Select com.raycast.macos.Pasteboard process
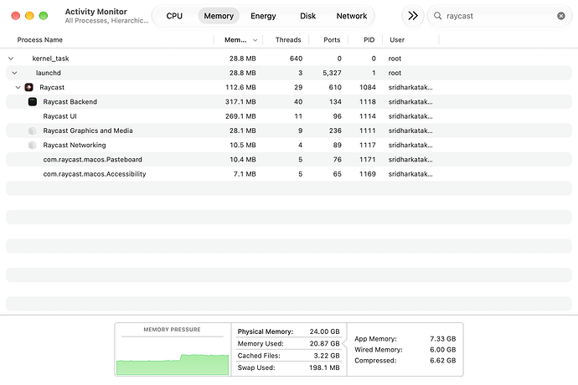 [x=289, y=160]
